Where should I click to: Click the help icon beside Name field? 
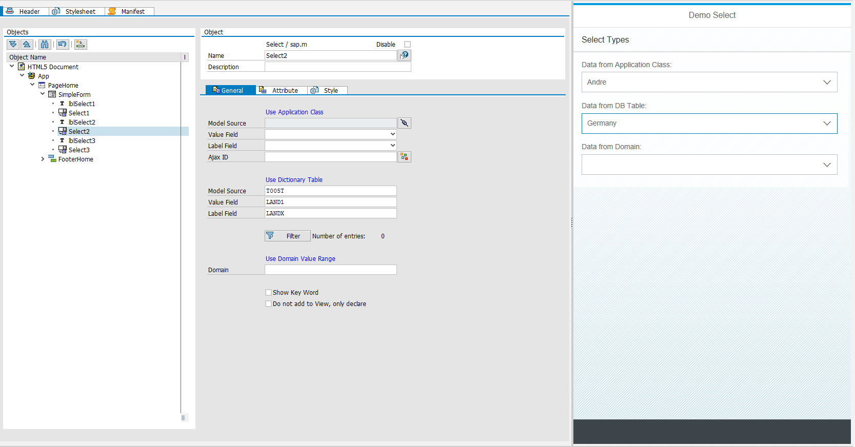pyautogui.click(x=405, y=55)
